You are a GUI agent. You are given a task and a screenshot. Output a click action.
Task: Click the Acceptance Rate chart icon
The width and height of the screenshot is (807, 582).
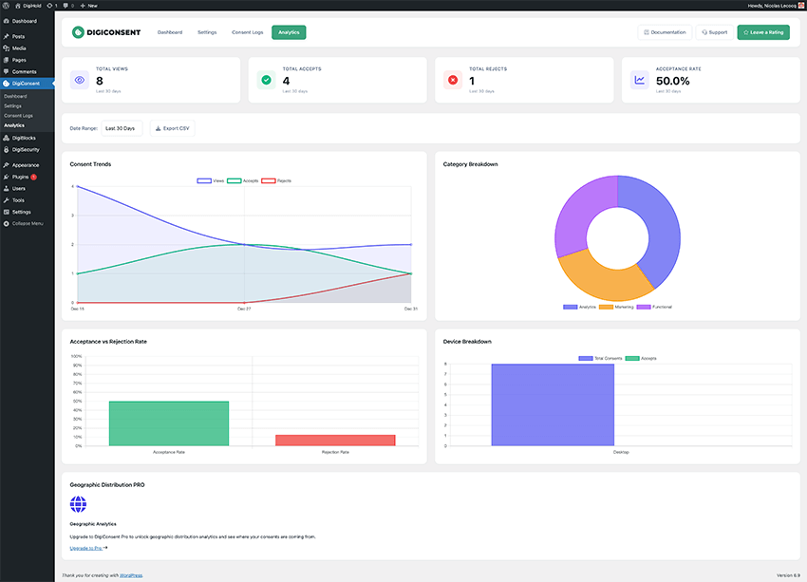click(639, 80)
